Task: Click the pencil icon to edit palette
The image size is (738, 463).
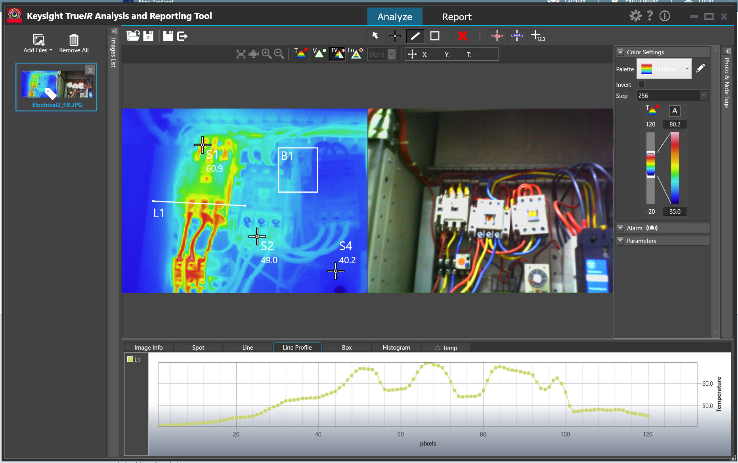Action: (x=700, y=69)
